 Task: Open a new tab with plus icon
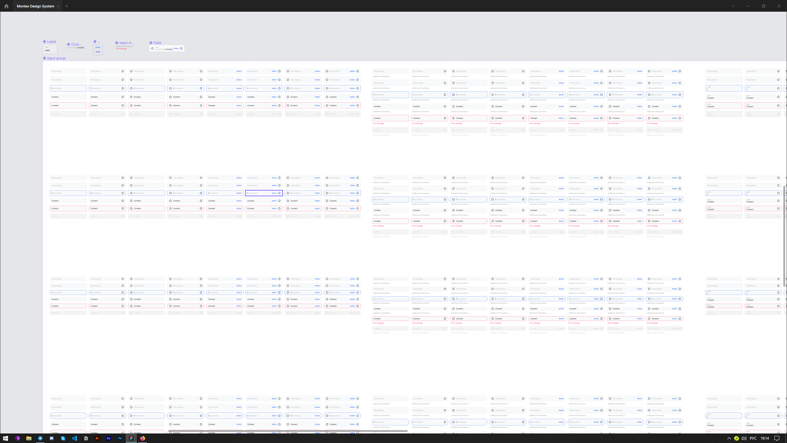coord(67,6)
